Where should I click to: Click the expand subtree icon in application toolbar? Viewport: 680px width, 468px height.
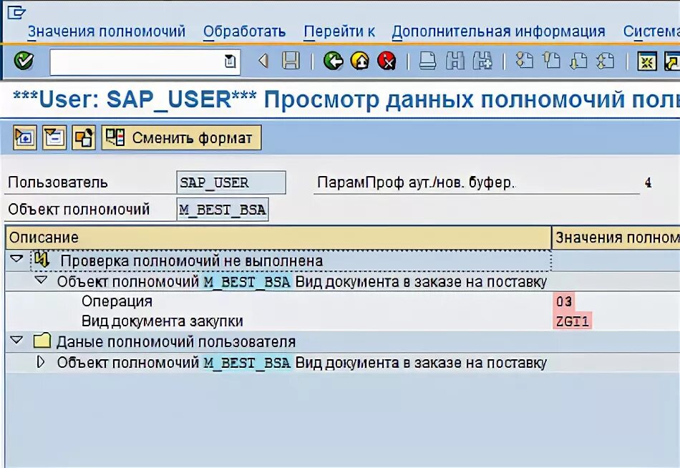coord(24,137)
